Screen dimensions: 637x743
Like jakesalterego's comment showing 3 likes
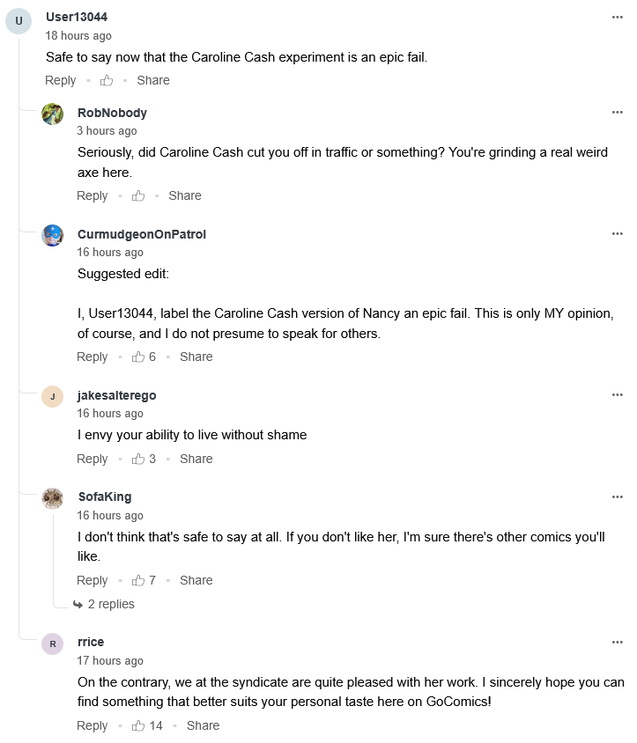pos(138,459)
